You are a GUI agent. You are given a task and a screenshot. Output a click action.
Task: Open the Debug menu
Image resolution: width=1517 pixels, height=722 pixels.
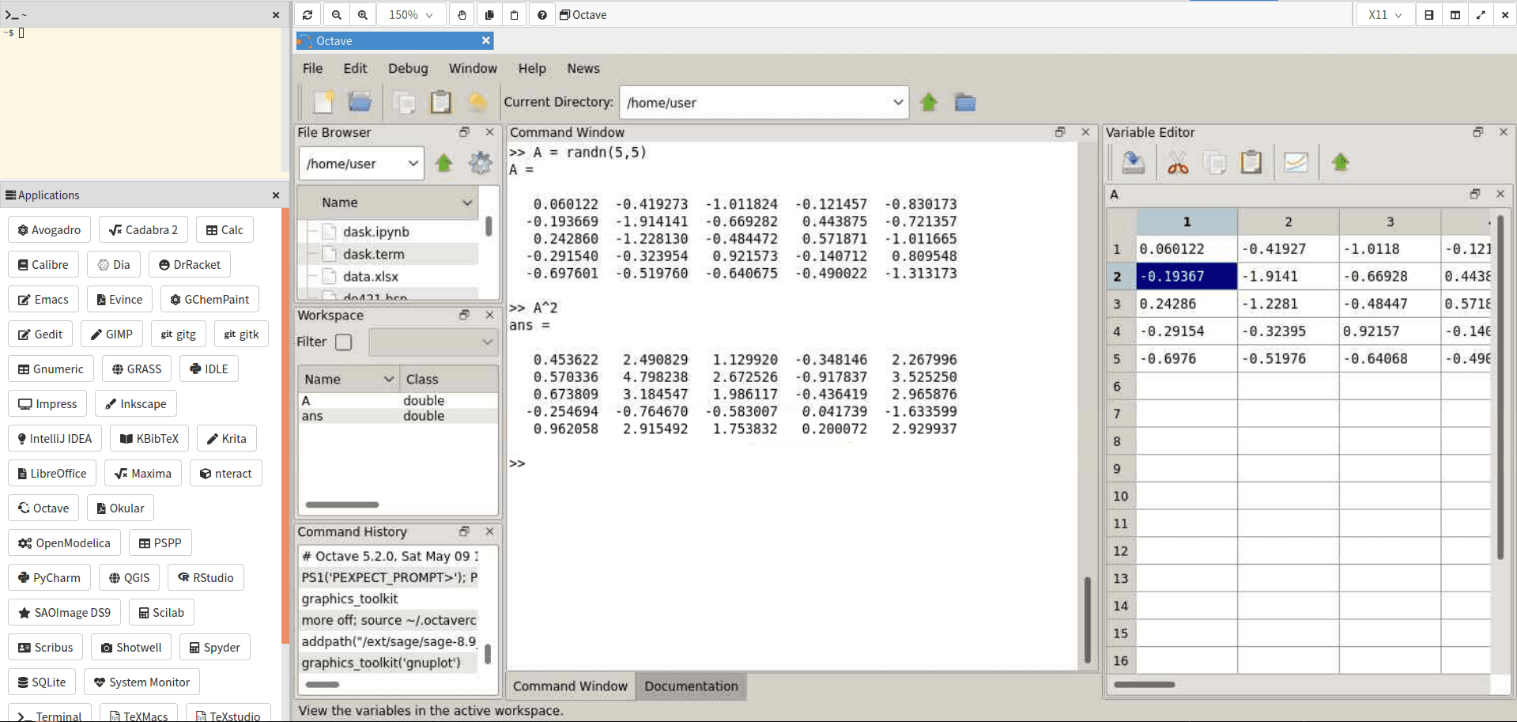click(408, 69)
